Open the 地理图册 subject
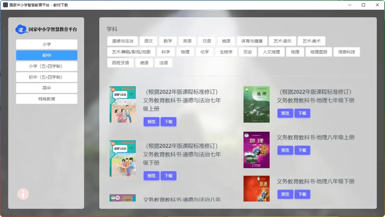This screenshot has width=385, height=217. [319, 52]
